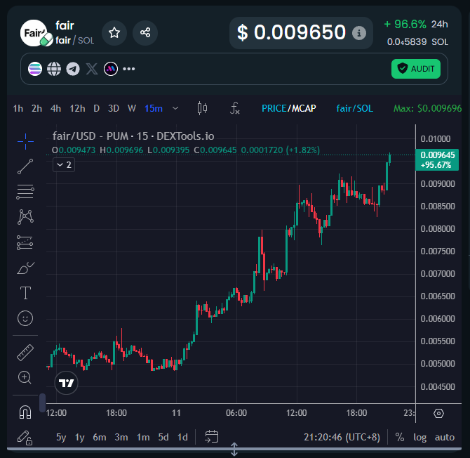Viewport: 470px width, 458px height.
Task: Select the 3D timeframe
Action: [114, 108]
